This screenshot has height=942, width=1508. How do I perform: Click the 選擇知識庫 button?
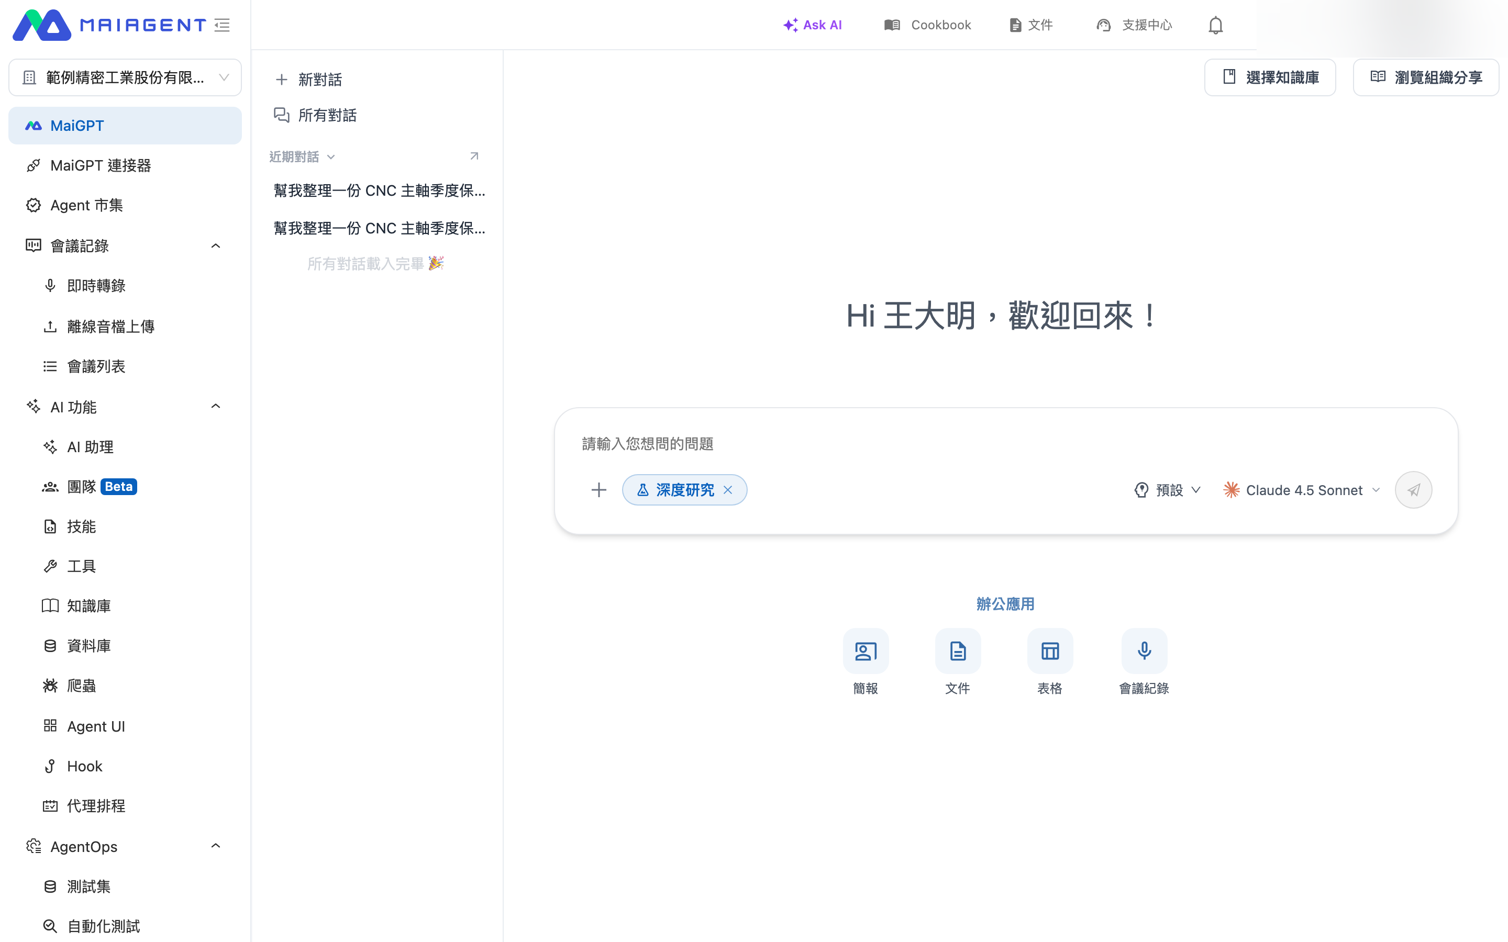(x=1269, y=77)
